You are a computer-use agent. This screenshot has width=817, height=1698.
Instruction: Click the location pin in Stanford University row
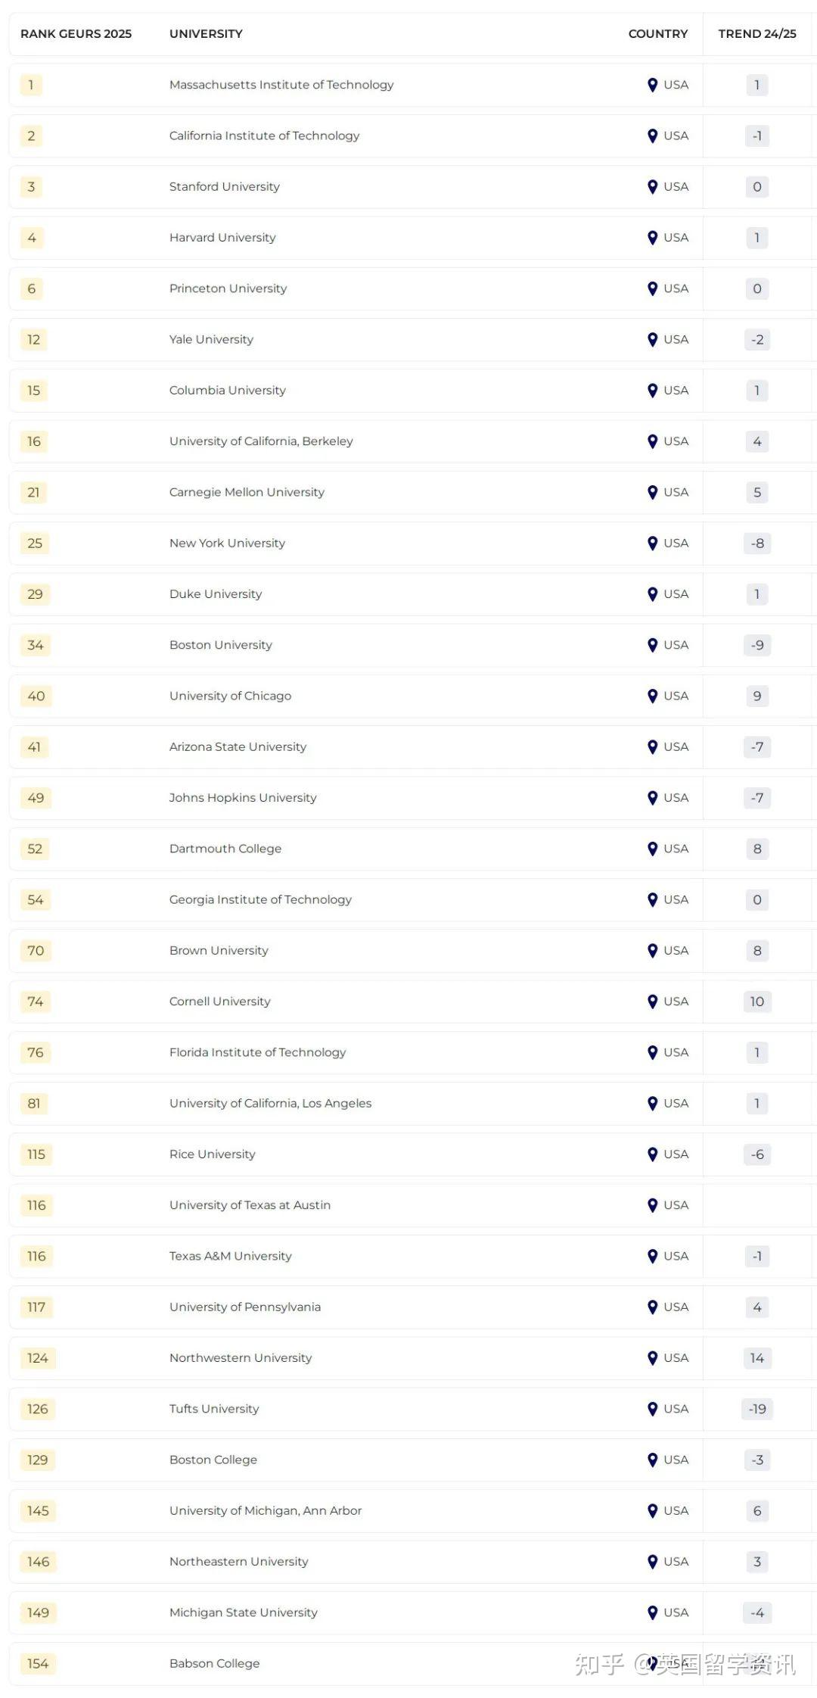(652, 187)
